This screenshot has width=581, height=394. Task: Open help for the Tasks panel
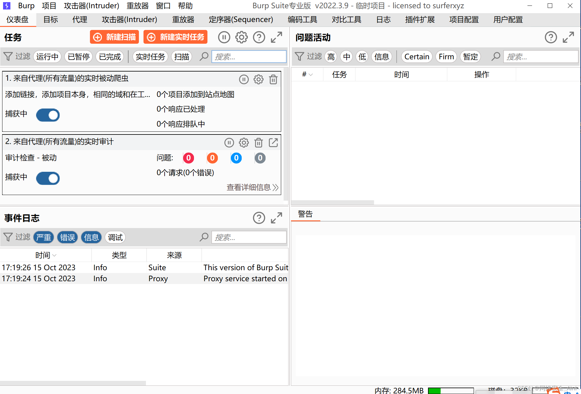(259, 37)
